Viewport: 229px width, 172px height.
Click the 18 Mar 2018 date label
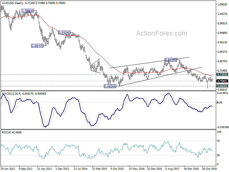click(191, 169)
